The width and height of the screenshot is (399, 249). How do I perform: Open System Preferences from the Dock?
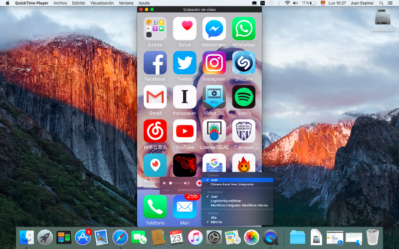point(214,238)
